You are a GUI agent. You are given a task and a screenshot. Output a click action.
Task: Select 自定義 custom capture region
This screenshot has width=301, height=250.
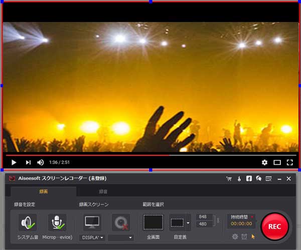(177, 222)
